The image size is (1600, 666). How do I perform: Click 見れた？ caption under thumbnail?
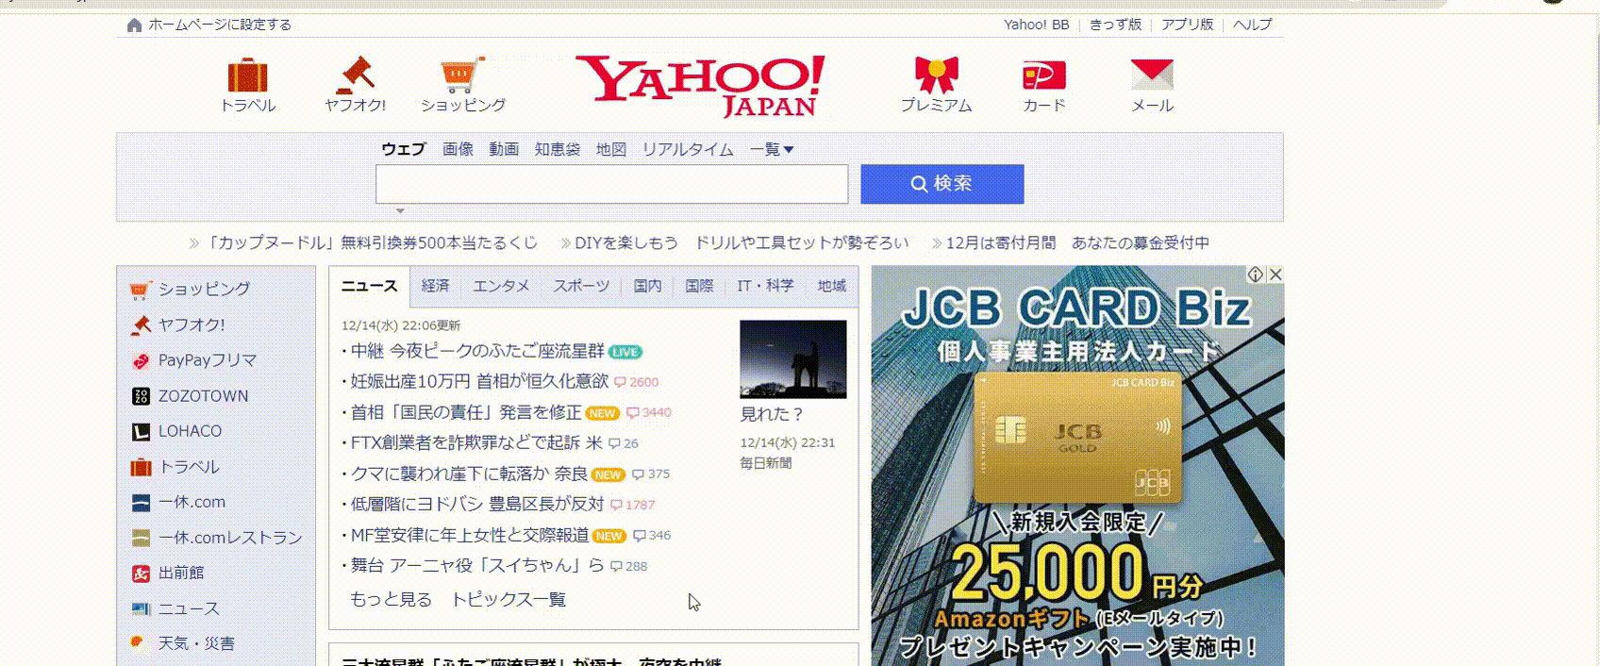pyautogui.click(x=772, y=414)
